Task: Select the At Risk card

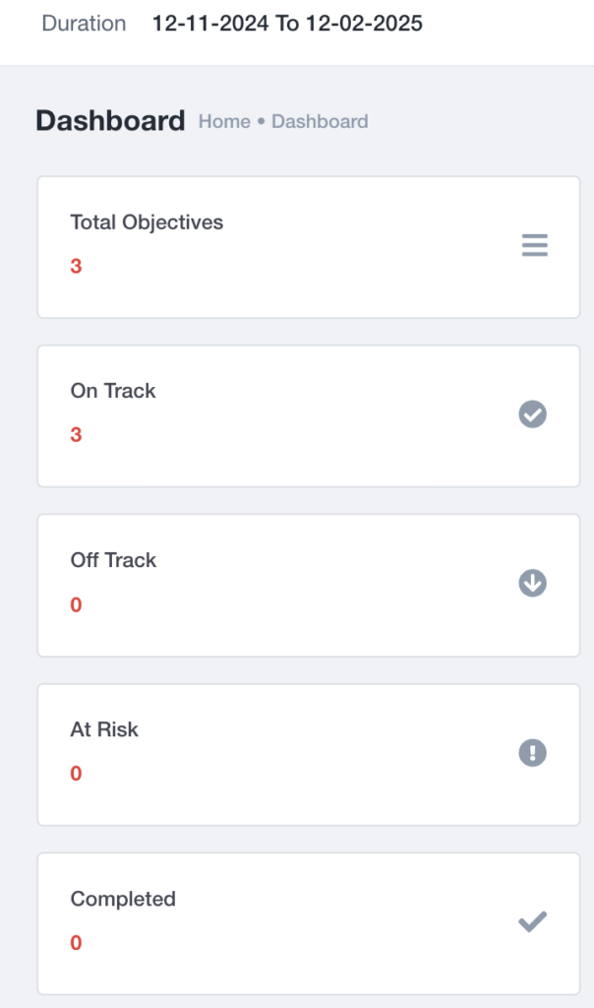Action: [x=308, y=755]
